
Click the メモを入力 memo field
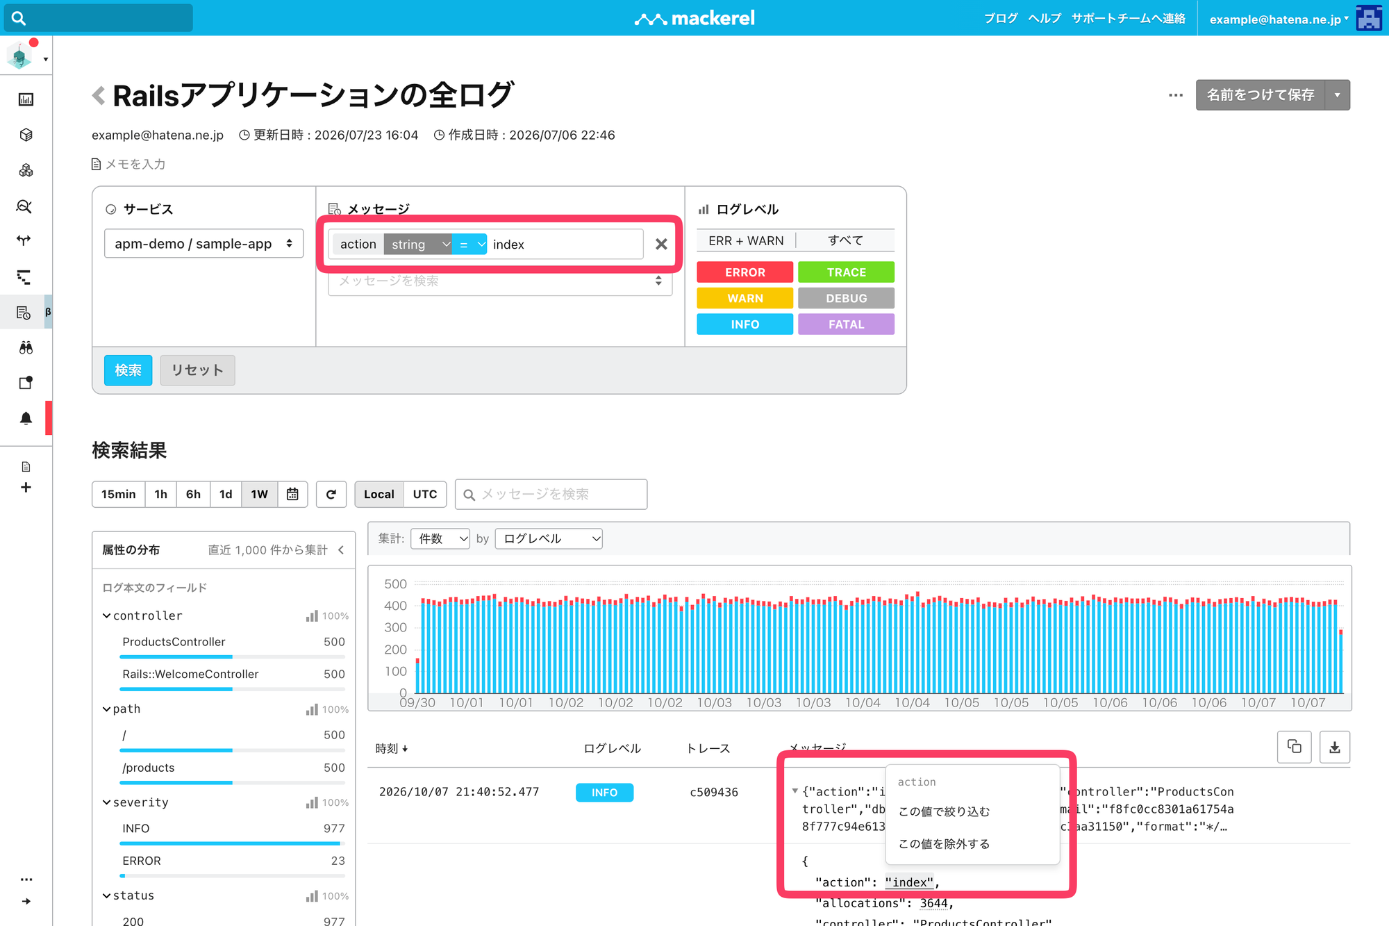point(128,164)
